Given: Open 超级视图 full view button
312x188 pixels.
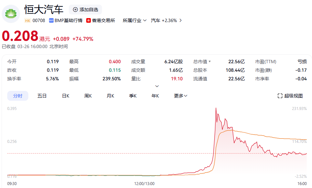Looking at the screenshot, I should pos(290,96).
